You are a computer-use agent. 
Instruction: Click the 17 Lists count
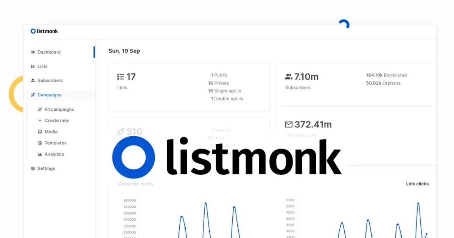pyautogui.click(x=131, y=77)
